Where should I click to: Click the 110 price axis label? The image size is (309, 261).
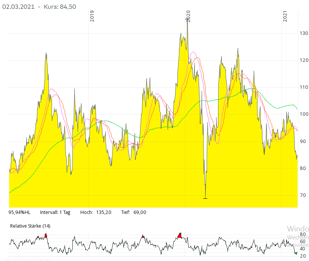pyautogui.click(x=304, y=87)
